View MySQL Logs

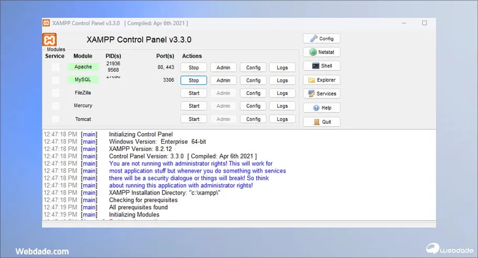pyautogui.click(x=282, y=80)
